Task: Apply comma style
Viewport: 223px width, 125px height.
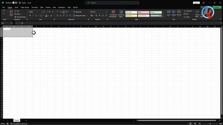Action: [99, 16]
